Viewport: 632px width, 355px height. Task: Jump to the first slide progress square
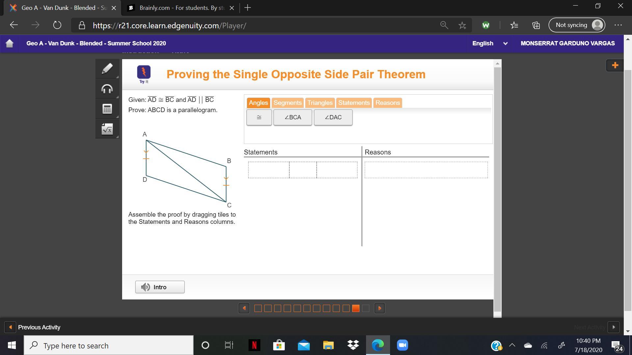pos(258,308)
